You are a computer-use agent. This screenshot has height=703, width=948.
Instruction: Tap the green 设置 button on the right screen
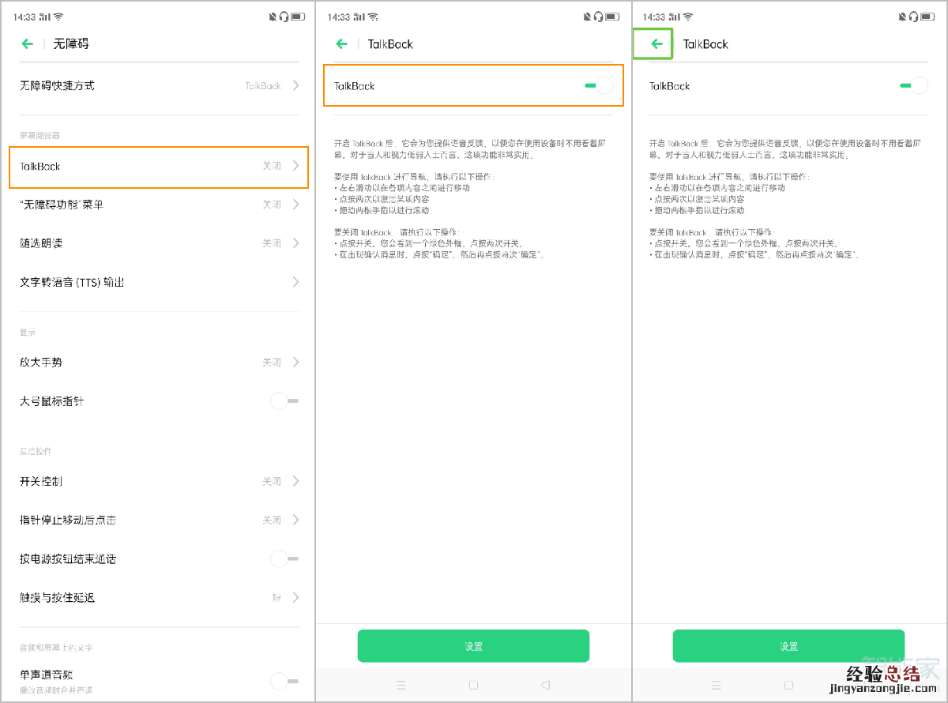point(788,646)
